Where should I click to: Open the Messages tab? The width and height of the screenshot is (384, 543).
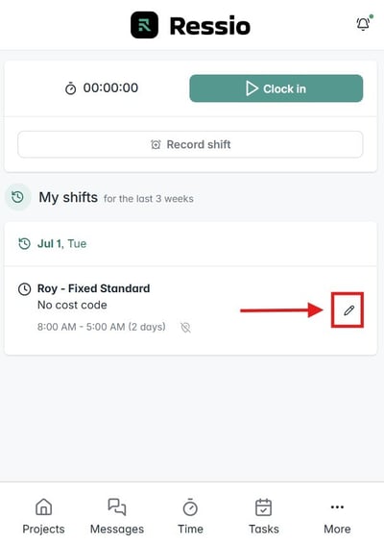[x=117, y=516]
